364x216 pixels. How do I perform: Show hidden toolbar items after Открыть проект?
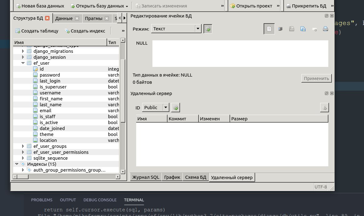tap(278, 6)
